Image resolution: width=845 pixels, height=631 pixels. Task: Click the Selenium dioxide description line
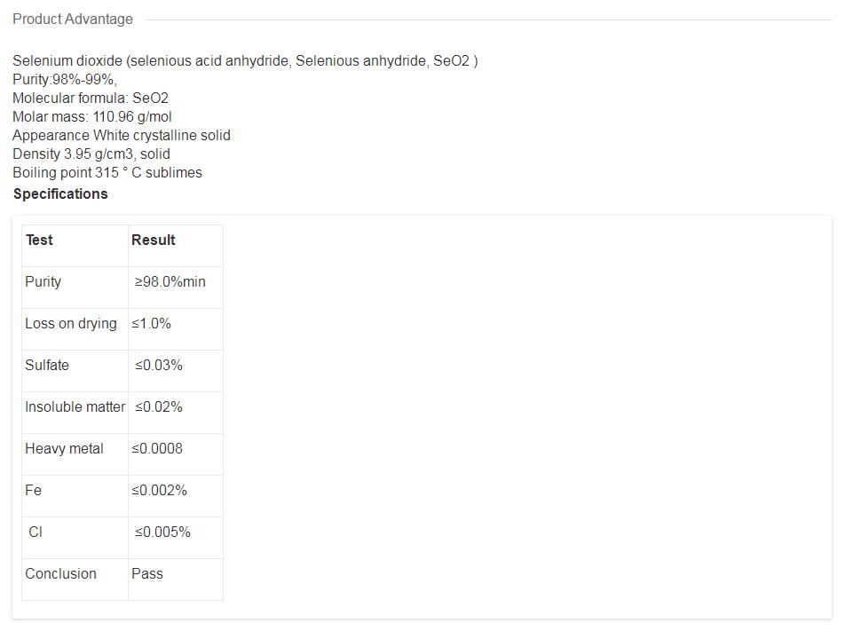pos(245,60)
